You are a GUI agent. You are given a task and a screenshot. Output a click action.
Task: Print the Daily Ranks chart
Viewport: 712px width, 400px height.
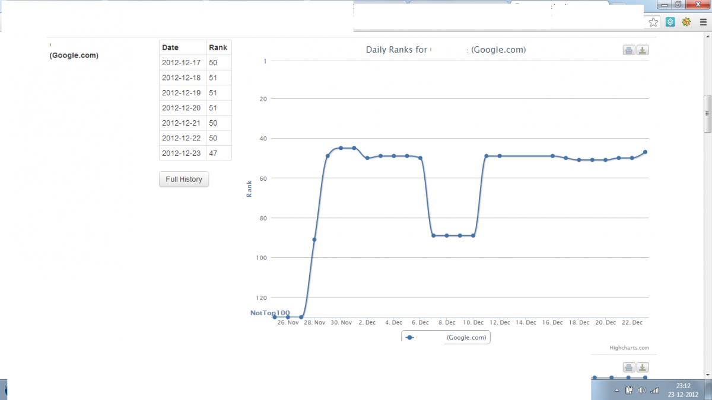point(629,50)
